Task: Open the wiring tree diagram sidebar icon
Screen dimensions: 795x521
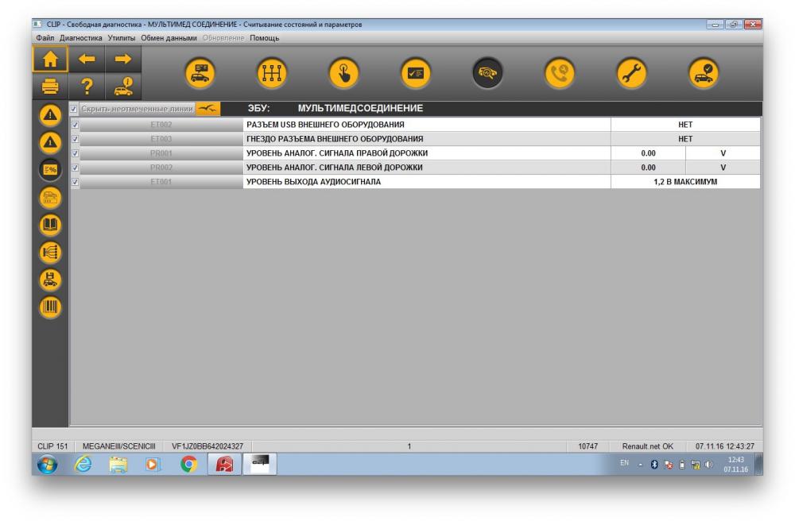Action: (50, 252)
